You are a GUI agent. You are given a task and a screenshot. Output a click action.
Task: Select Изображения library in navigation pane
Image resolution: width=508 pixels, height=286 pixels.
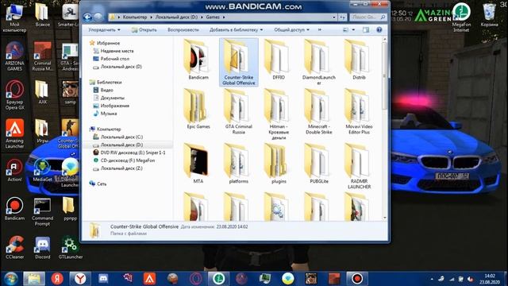pyautogui.click(x=111, y=106)
